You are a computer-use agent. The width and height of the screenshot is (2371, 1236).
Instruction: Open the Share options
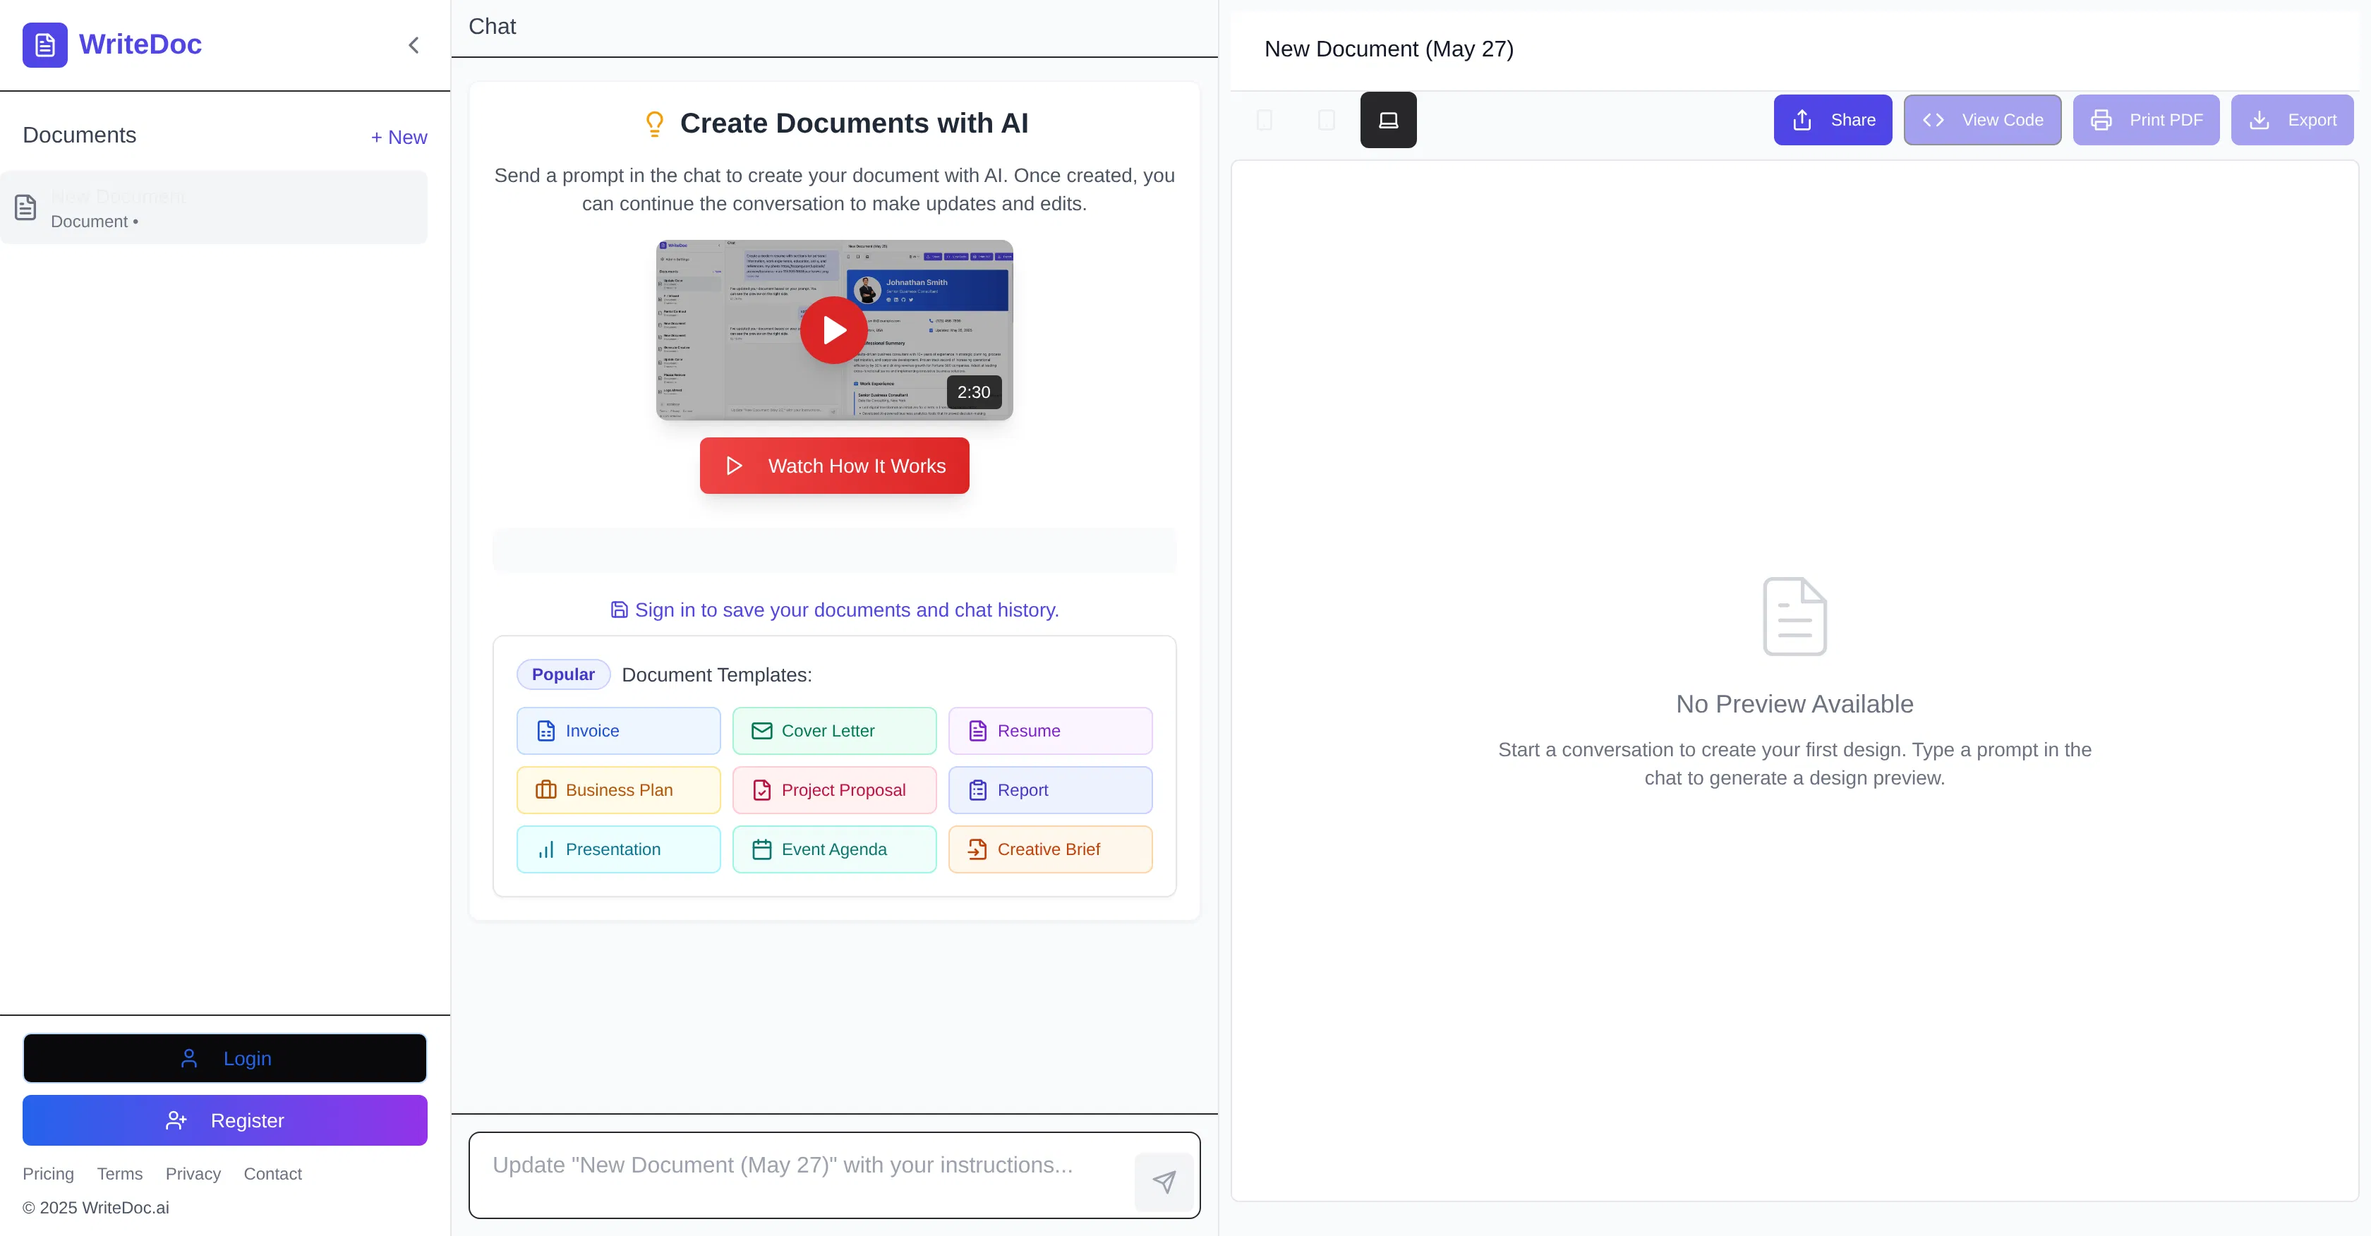coord(1832,120)
